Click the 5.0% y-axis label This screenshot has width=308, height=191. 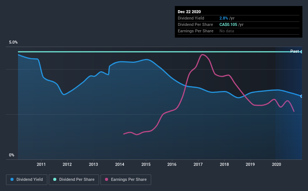click(13, 42)
